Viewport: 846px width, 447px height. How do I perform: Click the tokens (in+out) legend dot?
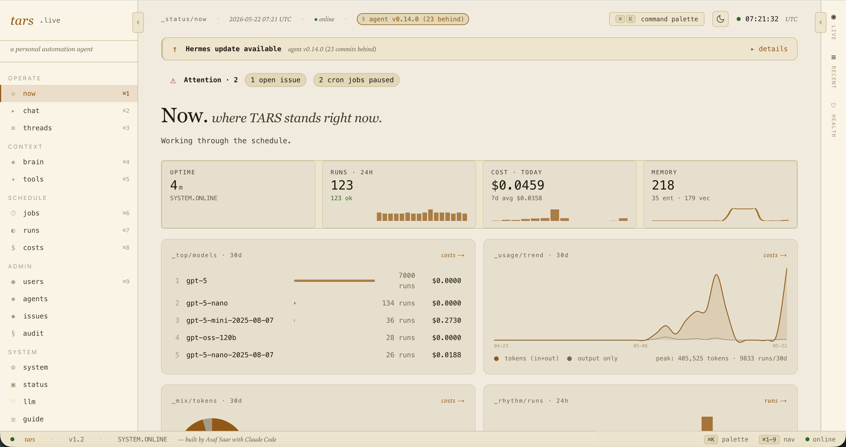(x=496, y=359)
